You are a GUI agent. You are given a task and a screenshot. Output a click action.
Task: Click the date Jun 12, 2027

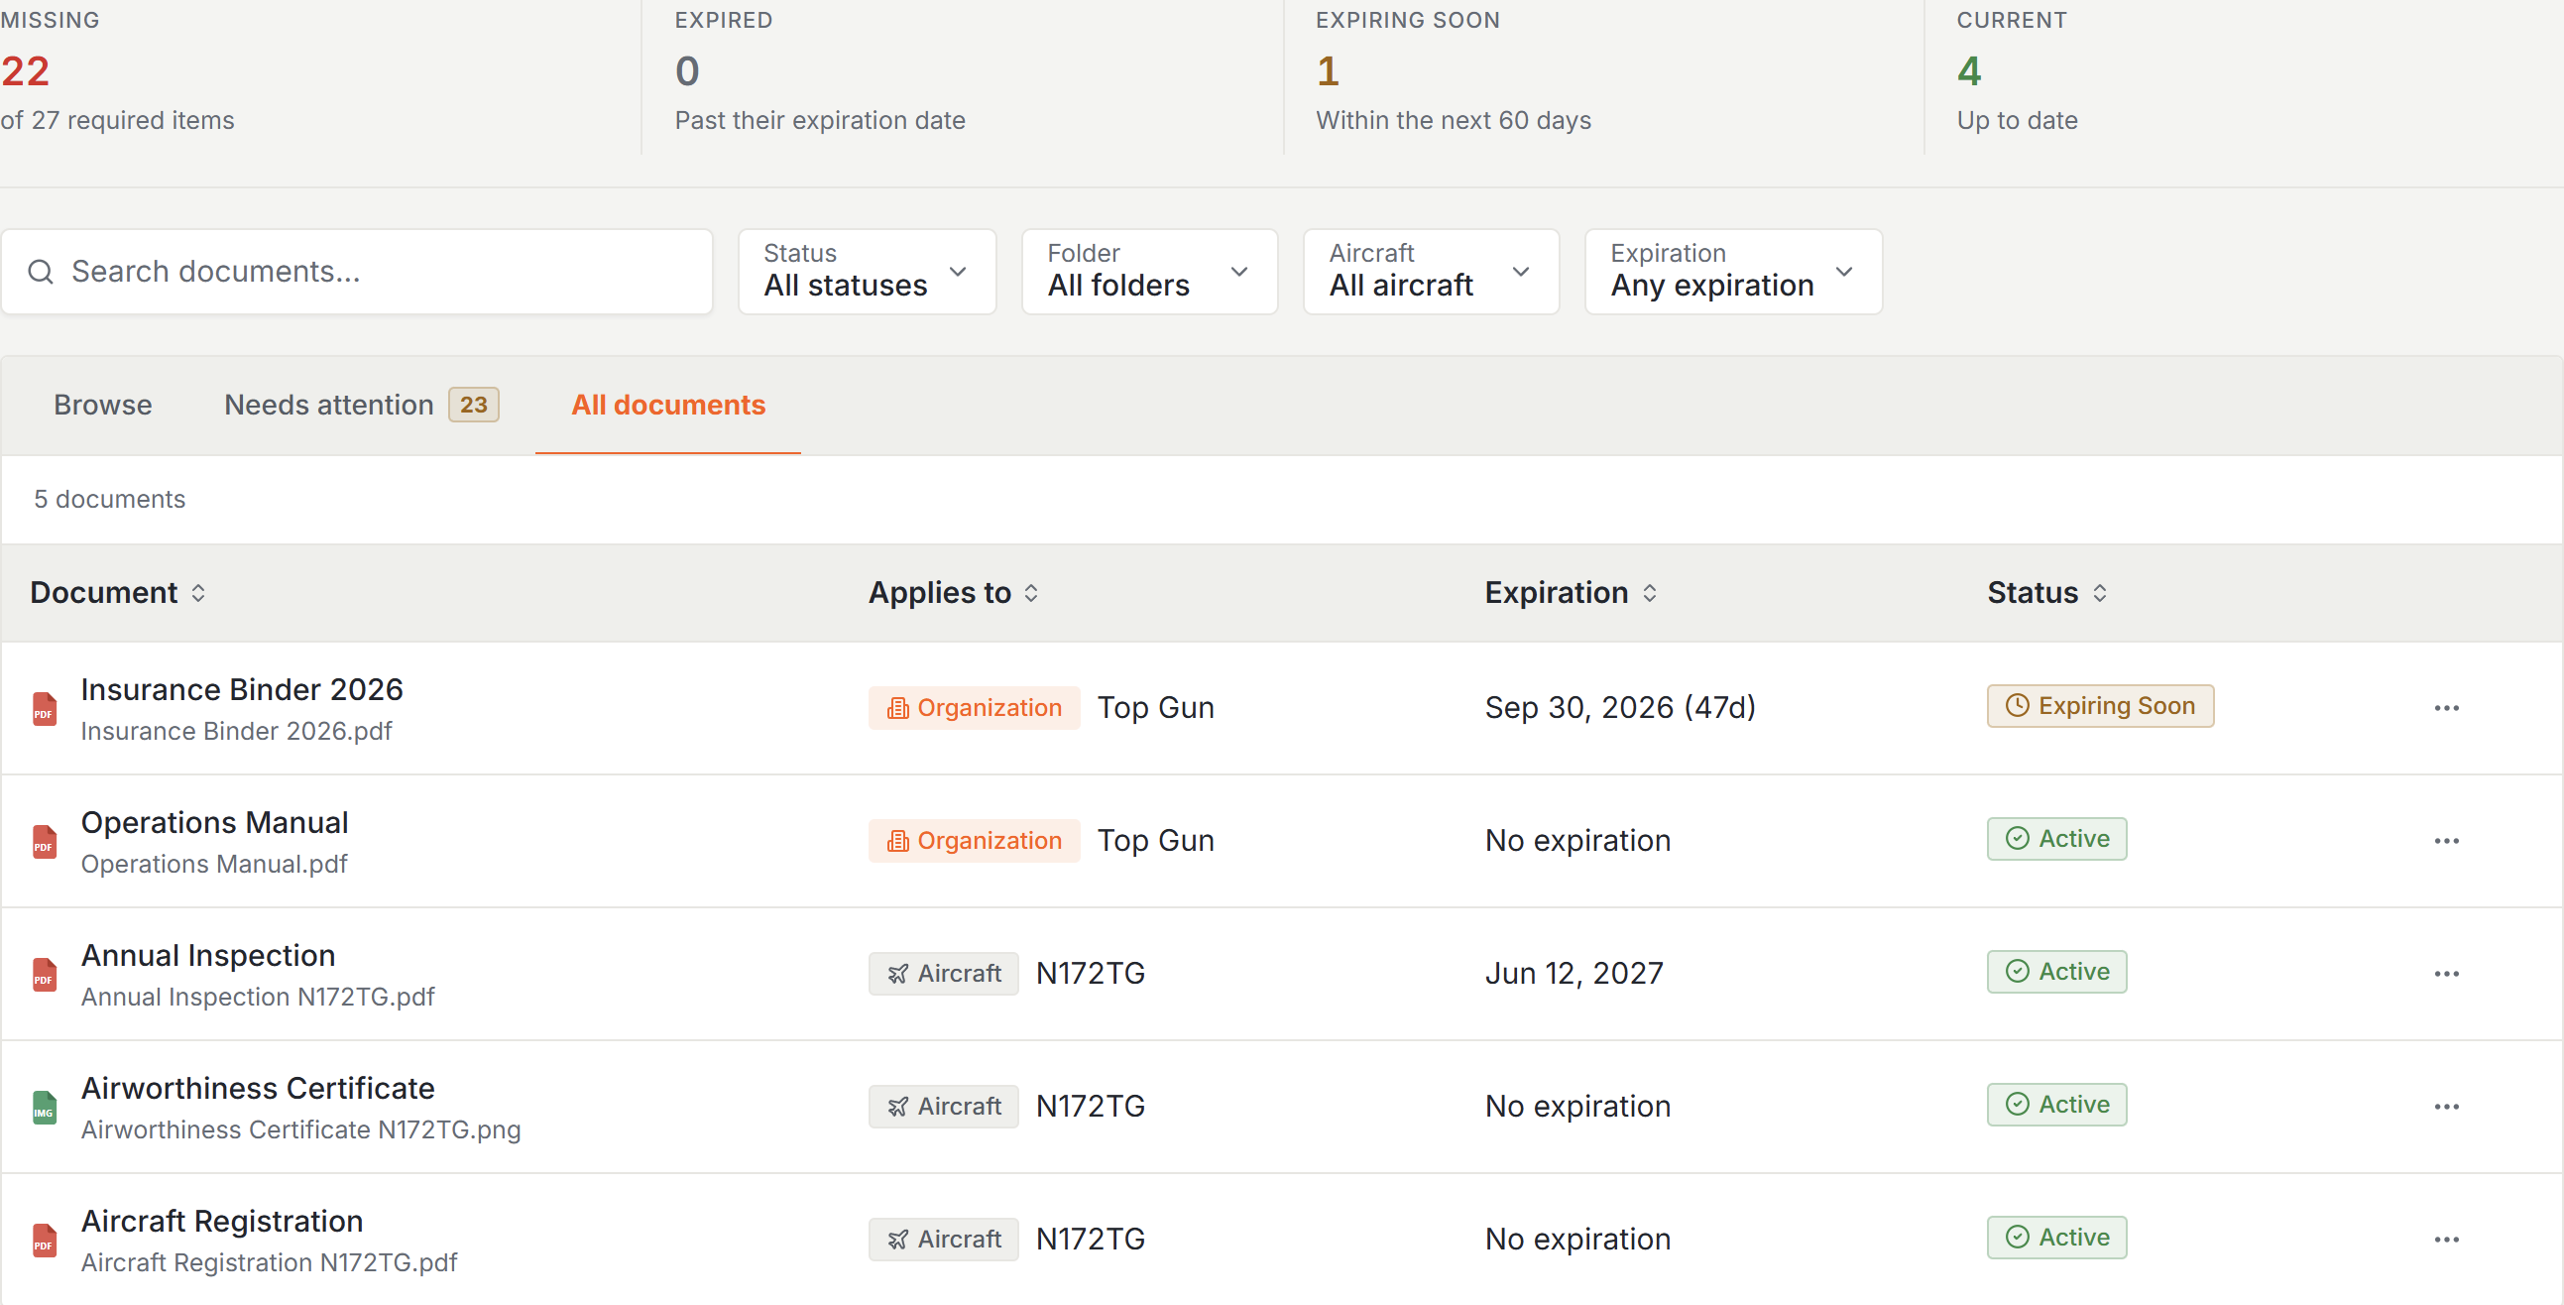click(1573, 974)
